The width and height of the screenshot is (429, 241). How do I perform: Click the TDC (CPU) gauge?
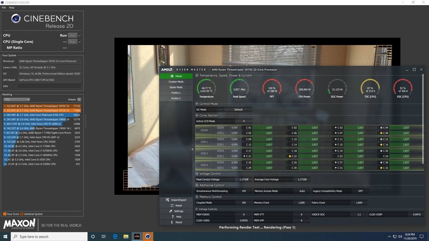(370, 88)
